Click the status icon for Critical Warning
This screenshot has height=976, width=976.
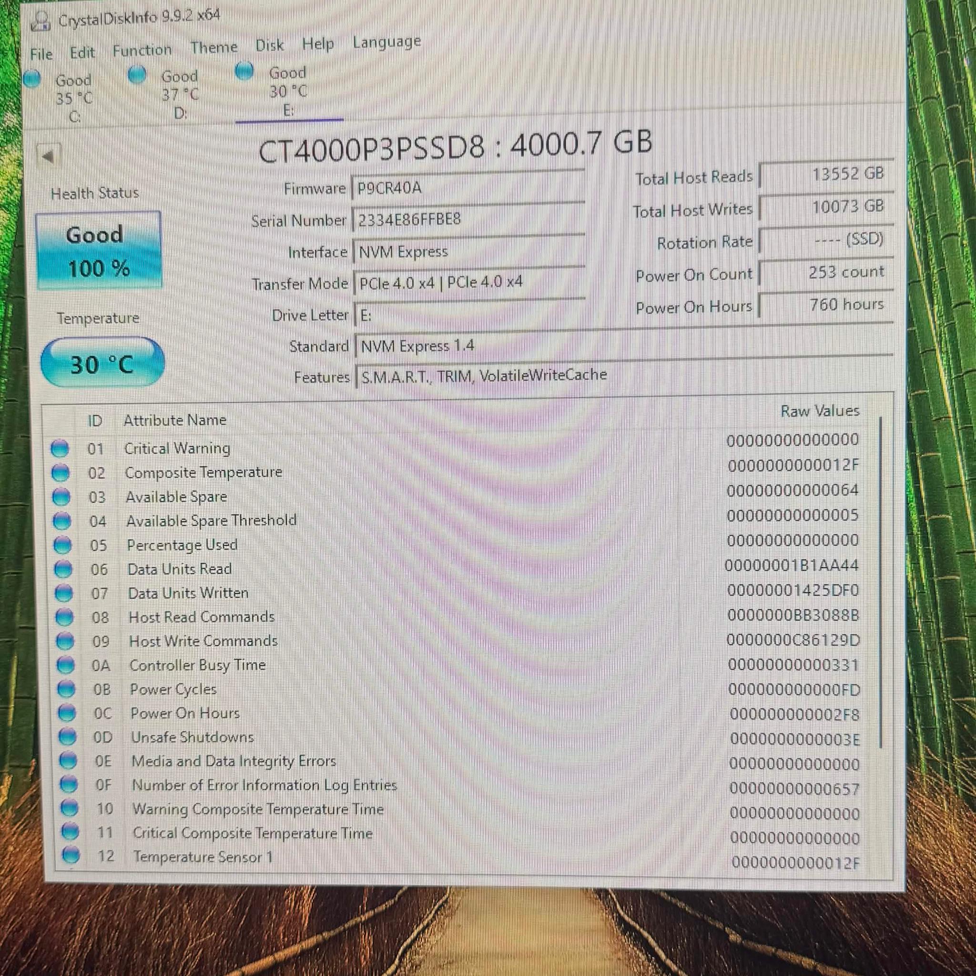[x=60, y=448]
